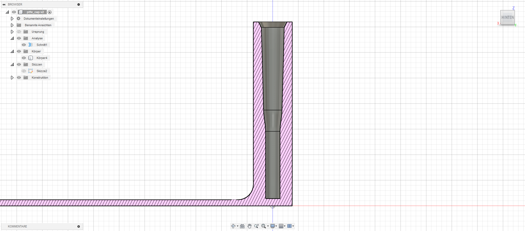Select the Körper folder label
This screenshot has width=525, height=231.
click(36, 51)
